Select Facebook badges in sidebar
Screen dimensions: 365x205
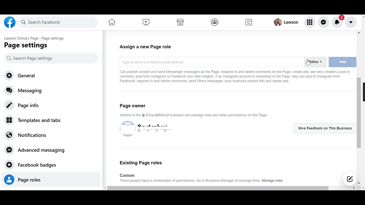point(51,165)
